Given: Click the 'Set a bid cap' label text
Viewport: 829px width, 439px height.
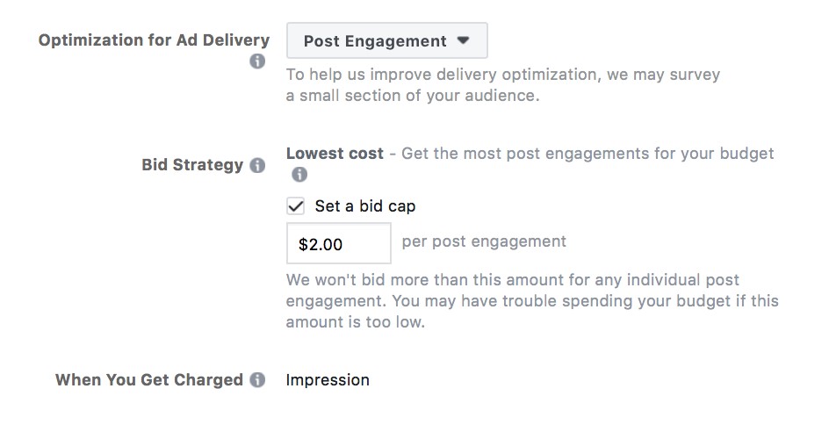Looking at the screenshot, I should click(364, 207).
